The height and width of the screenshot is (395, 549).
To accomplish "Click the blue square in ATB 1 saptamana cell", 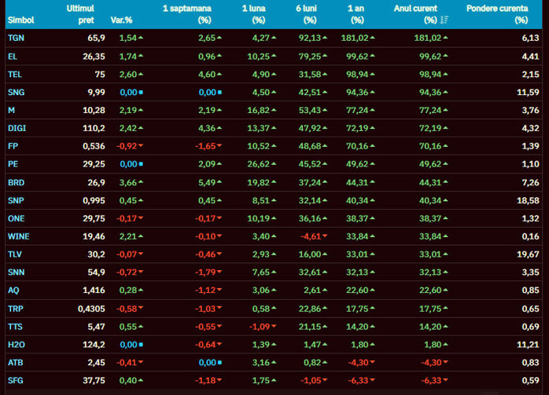I will coord(219,363).
